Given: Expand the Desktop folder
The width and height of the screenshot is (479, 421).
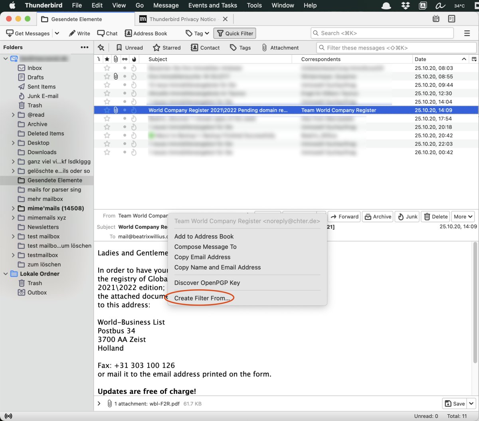Looking at the screenshot, I should tap(13, 143).
